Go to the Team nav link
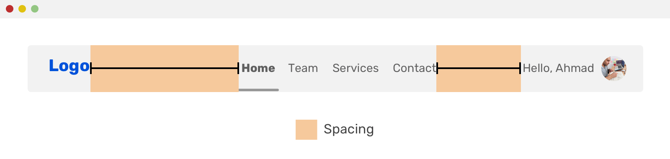The width and height of the screenshot is (670, 159). point(303,68)
